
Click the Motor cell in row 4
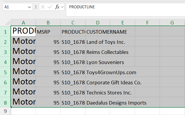pos(23,62)
